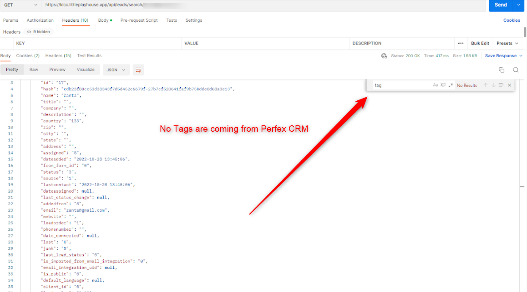Screen dimensions: 527x292
Task: Click the dateadded value on line 15
Action: pos(101,159)
